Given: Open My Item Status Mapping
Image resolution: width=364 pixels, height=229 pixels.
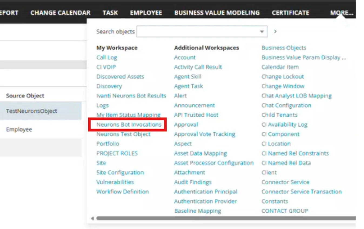Looking at the screenshot, I should [128, 115].
